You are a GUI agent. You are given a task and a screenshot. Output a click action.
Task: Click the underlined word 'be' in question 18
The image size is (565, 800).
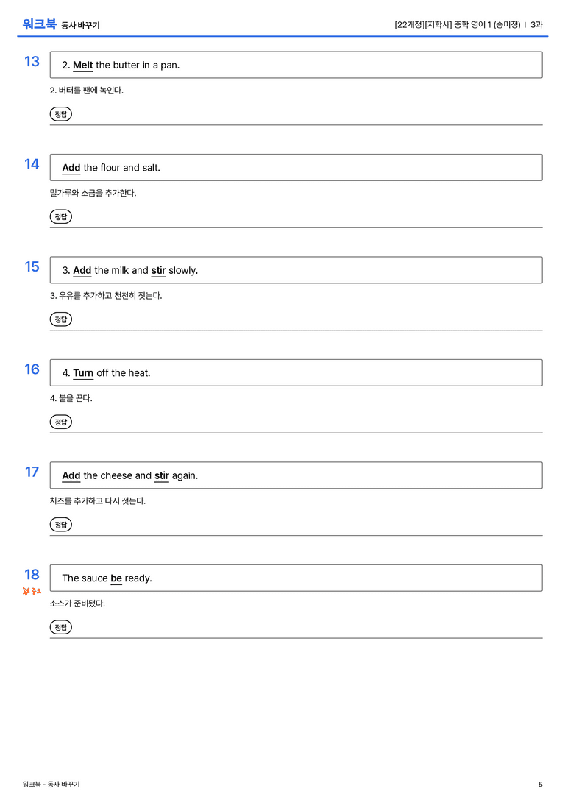(116, 578)
